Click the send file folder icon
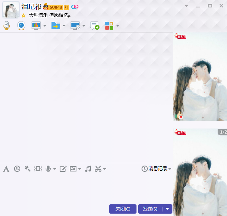227x216 pixels. pyautogui.click(x=56, y=26)
